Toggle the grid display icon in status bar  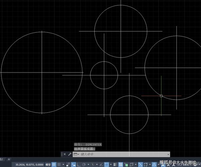(54, 164)
